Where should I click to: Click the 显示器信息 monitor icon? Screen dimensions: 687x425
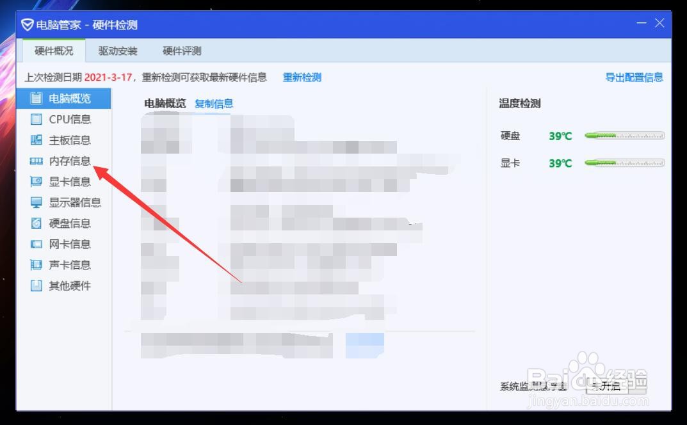[36, 202]
